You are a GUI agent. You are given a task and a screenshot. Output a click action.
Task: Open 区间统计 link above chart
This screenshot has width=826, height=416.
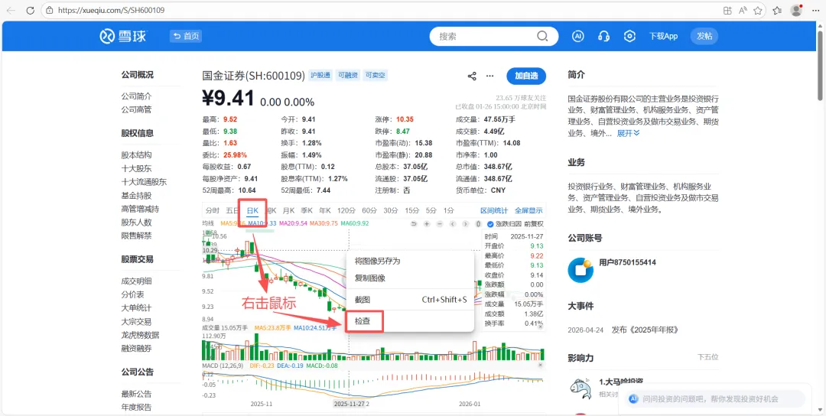pyautogui.click(x=494, y=210)
